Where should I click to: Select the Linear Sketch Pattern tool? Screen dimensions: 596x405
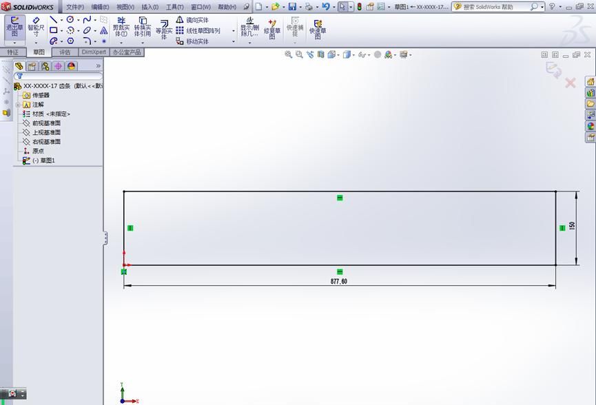click(x=200, y=30)
